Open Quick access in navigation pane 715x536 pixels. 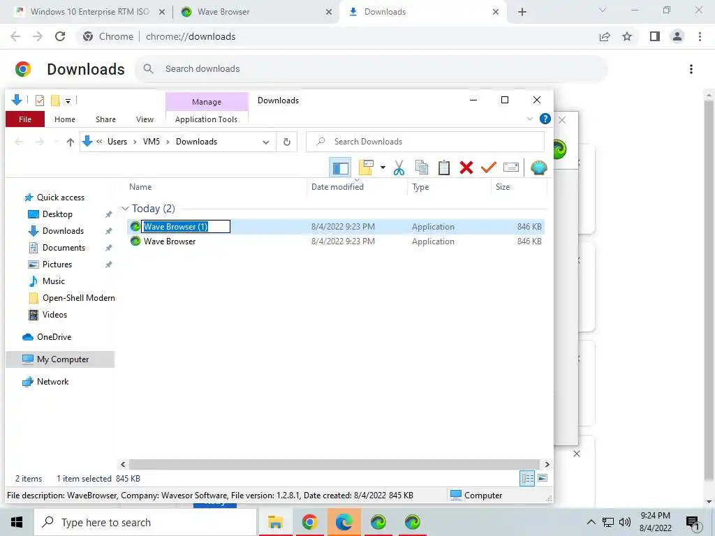(x=61, y=198)
